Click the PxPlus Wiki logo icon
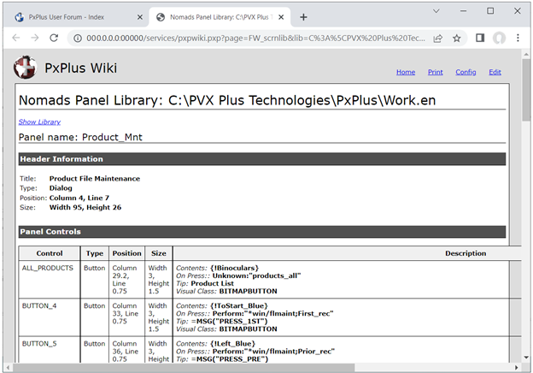 [25, 68]
